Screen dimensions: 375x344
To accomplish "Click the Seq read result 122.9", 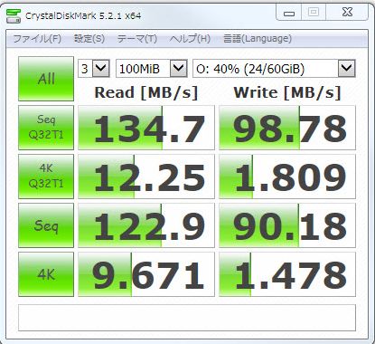I will (x=146, y=225).
